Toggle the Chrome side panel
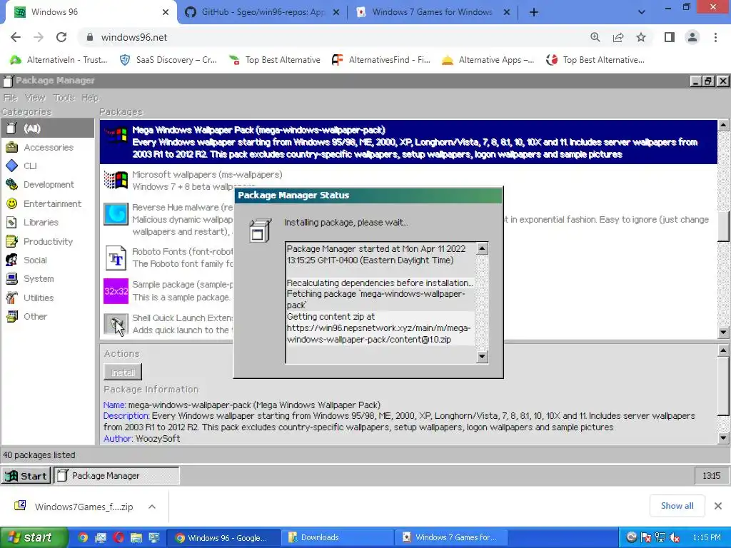This screenshot has width=731, height=548. 670,37
